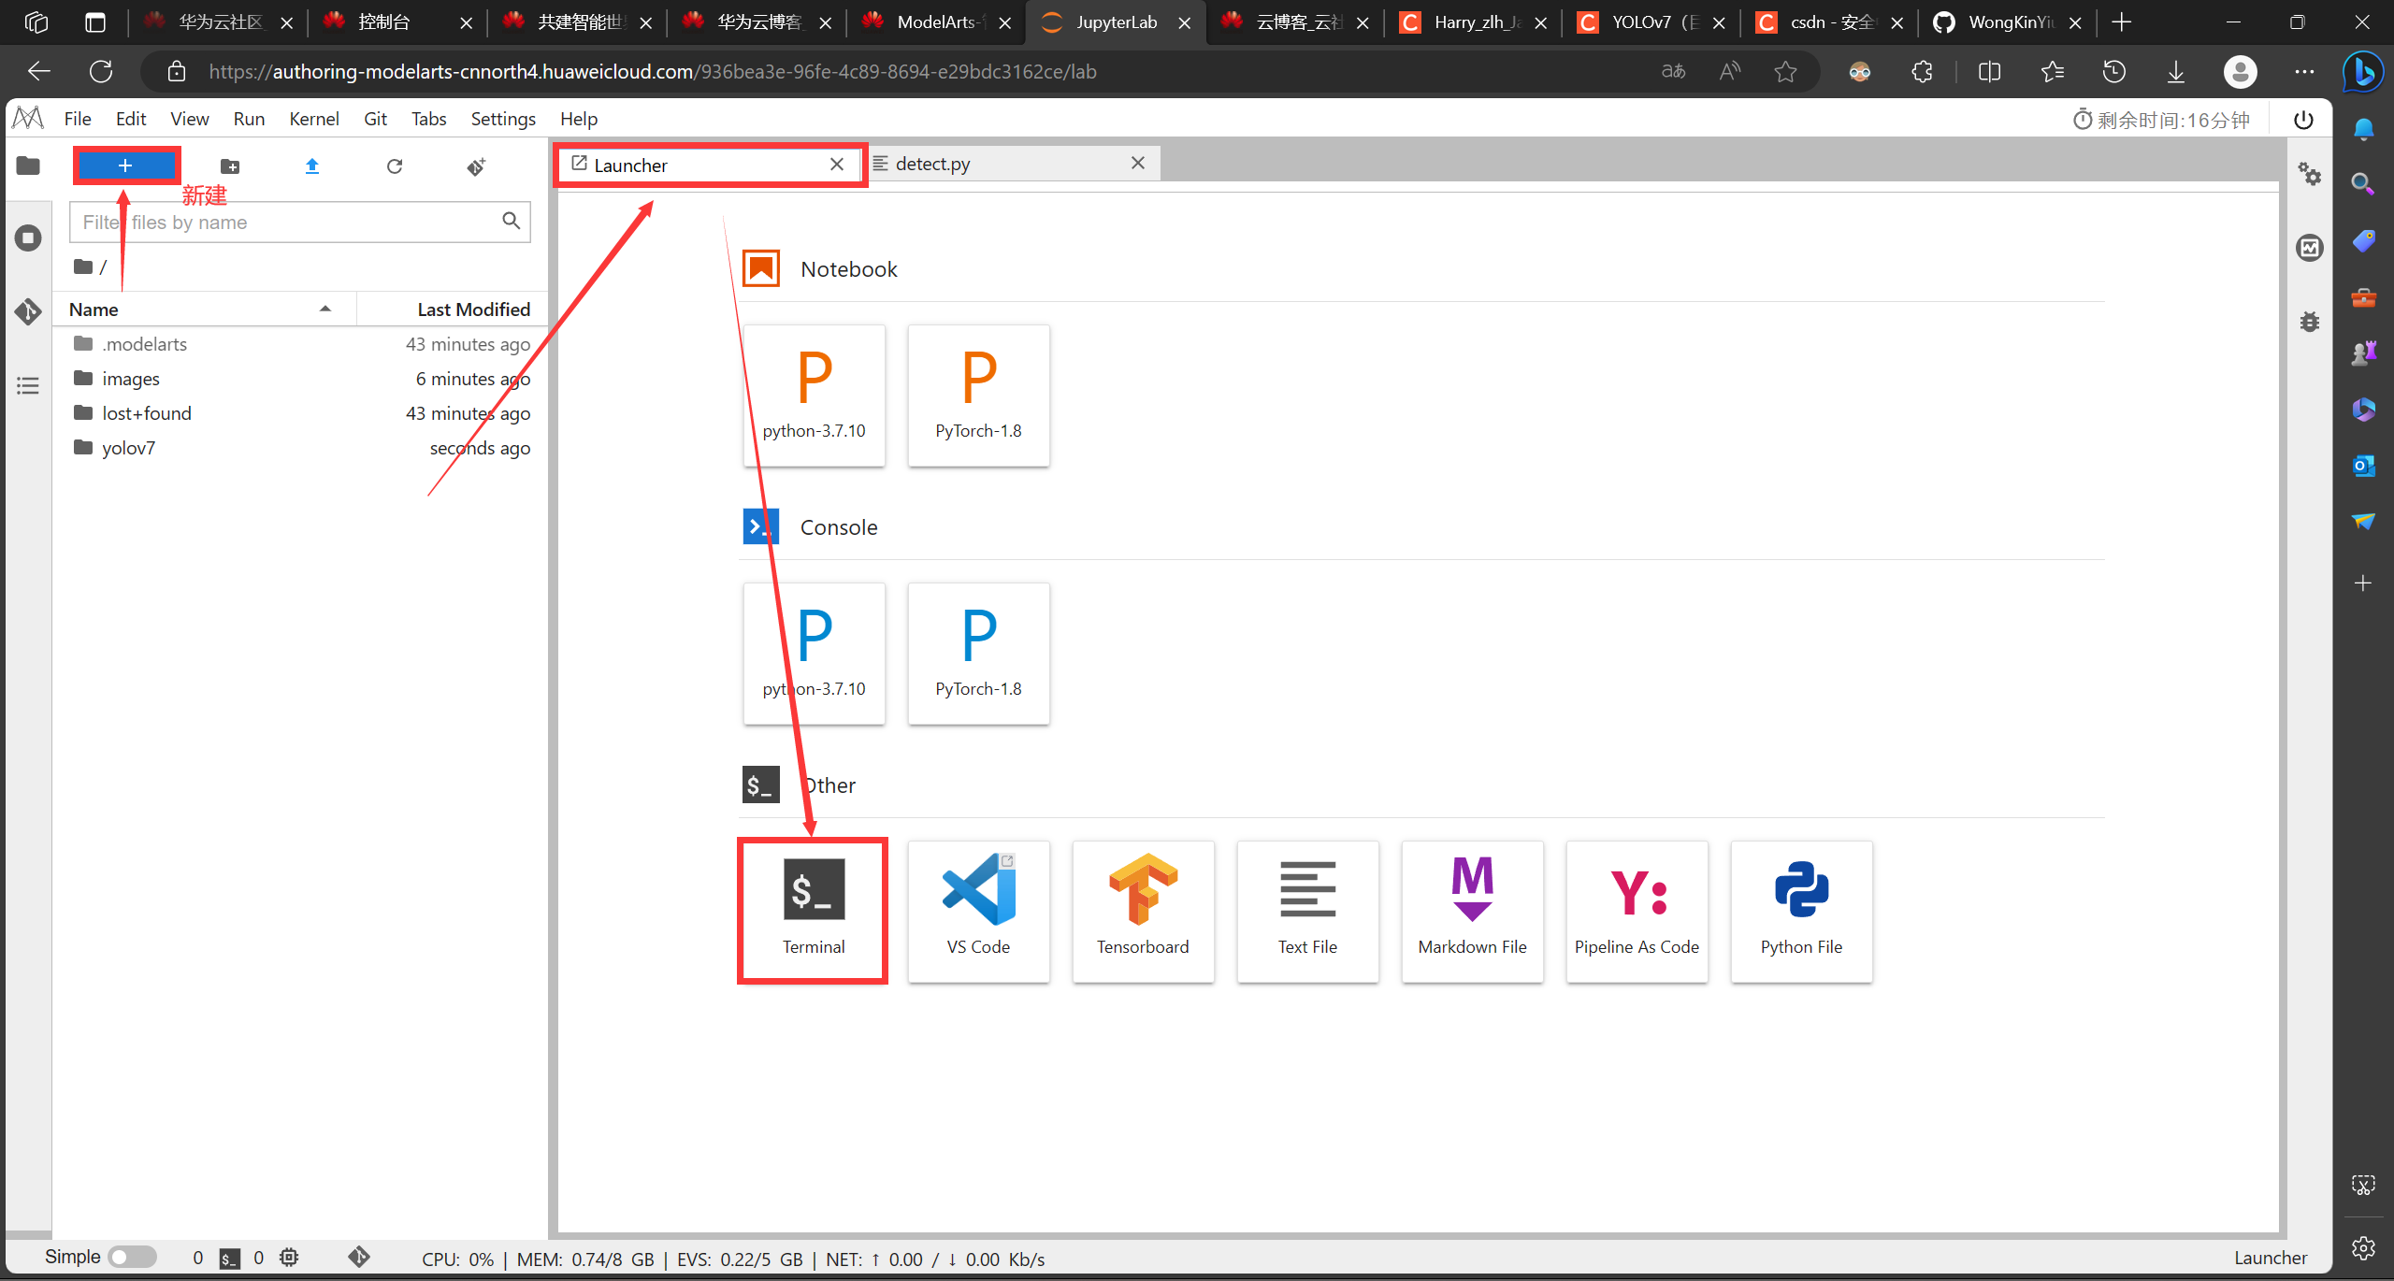Open running terminals and kernels panel
The width and height of the screenshot is (2394, 1281).
point(28,237)
